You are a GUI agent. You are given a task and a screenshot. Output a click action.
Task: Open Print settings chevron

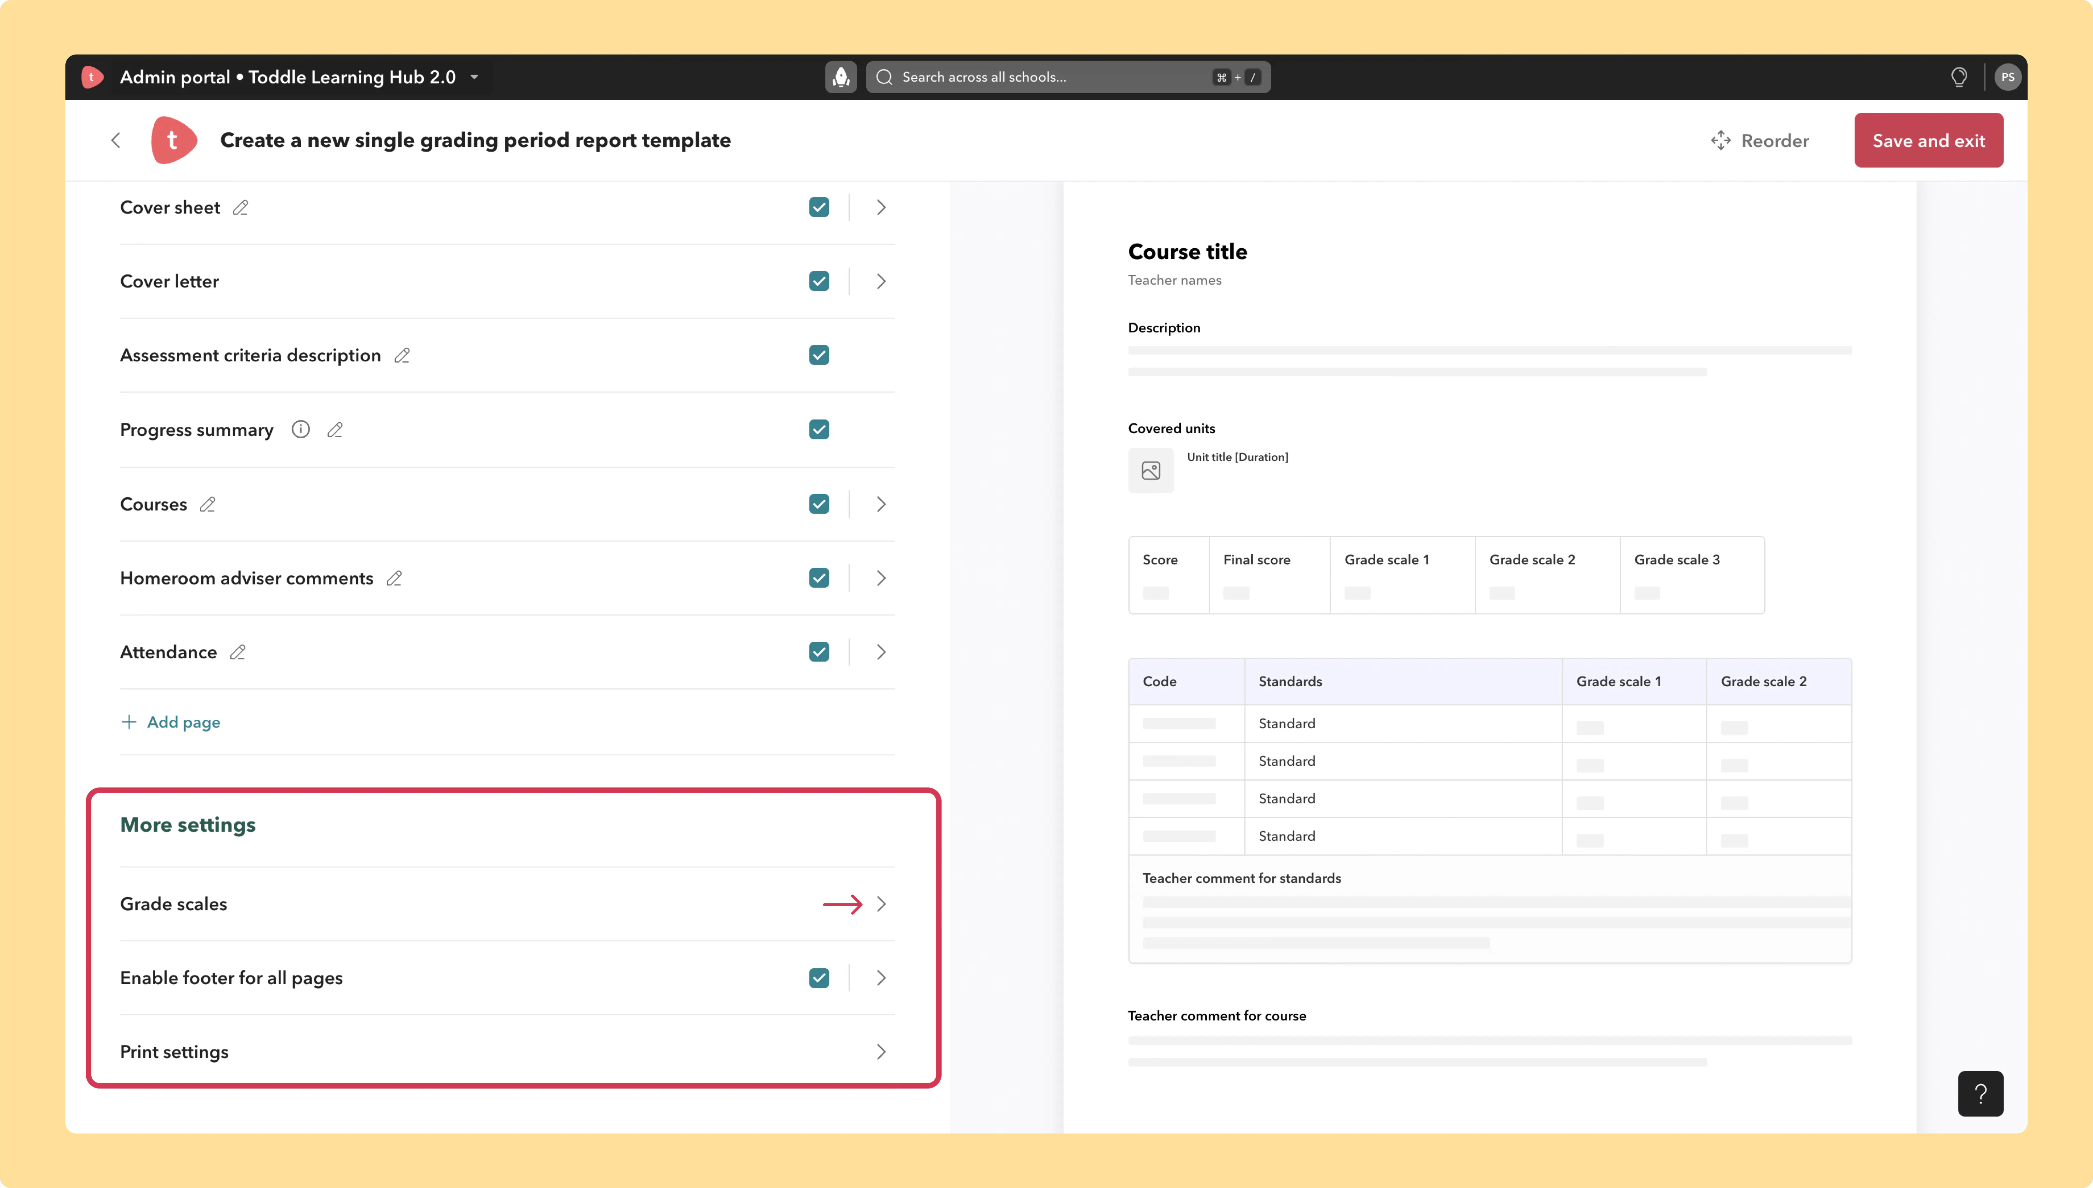881,1052
